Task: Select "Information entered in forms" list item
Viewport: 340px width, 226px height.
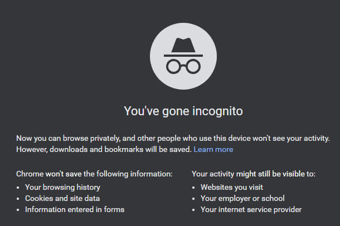Action: coord(75,209)
